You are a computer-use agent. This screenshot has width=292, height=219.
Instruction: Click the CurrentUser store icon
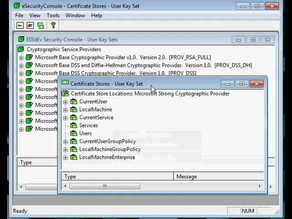point(73,102)
